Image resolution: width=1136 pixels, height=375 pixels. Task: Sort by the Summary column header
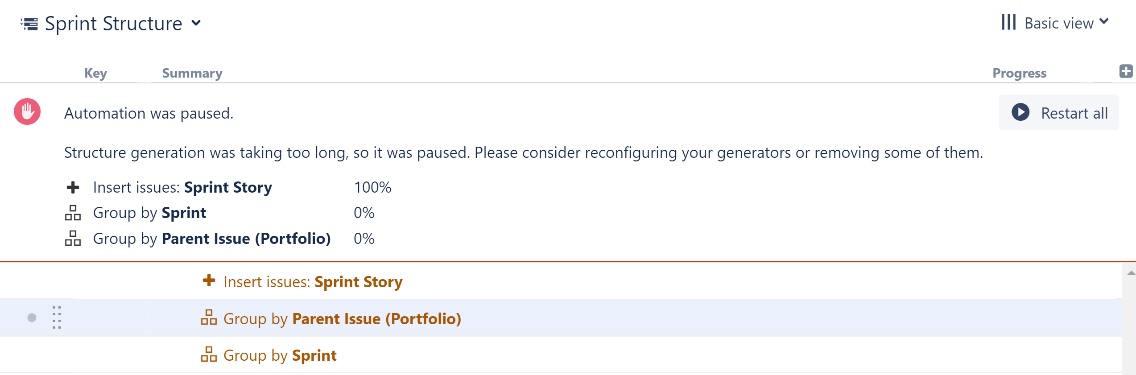[x=192, y=73]
